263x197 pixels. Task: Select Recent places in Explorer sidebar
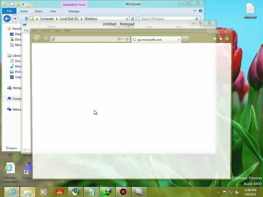(15, 45)
